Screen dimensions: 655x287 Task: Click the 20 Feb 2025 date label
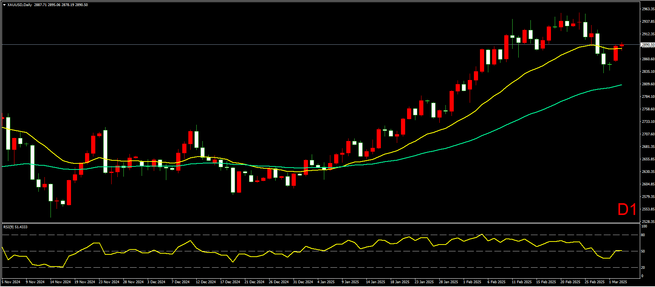tap(570, 282)
